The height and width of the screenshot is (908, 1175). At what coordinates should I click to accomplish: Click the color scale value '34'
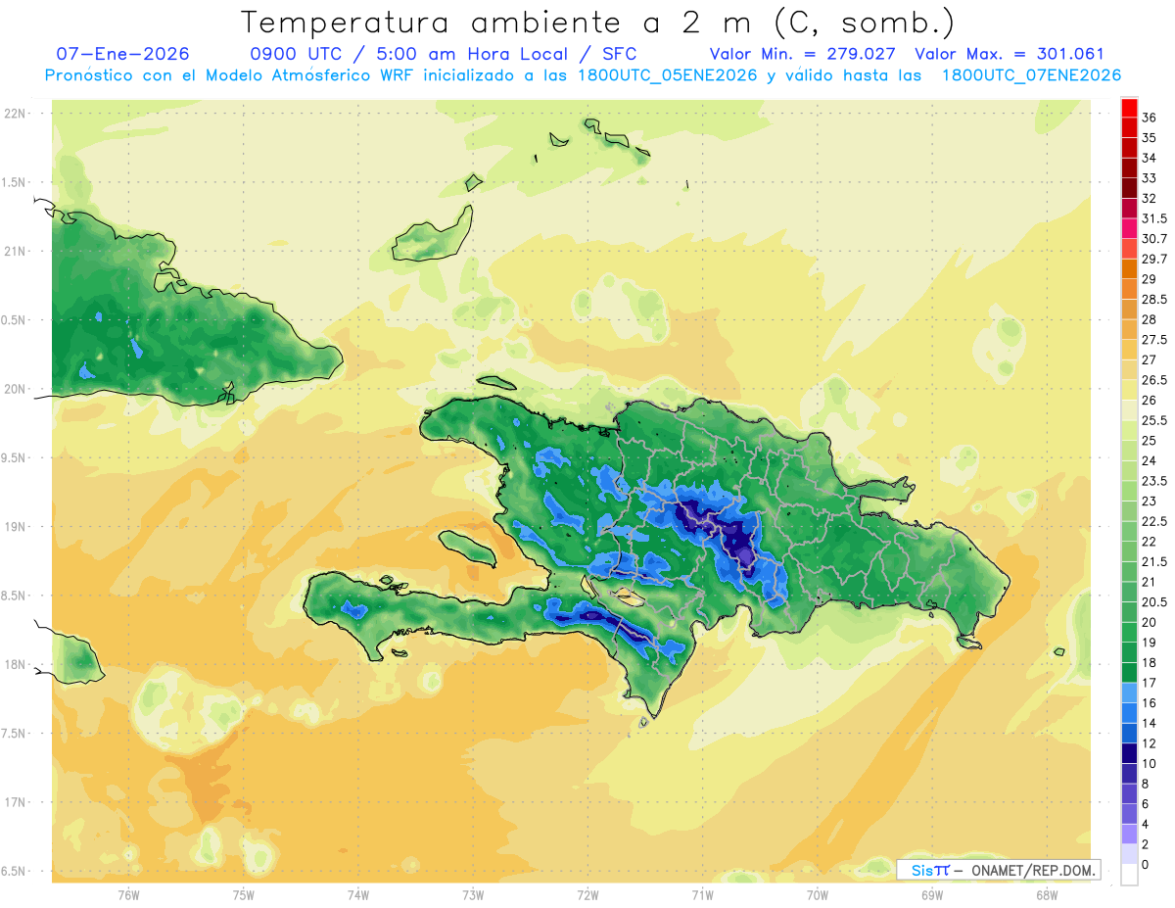pos(1150,158)
